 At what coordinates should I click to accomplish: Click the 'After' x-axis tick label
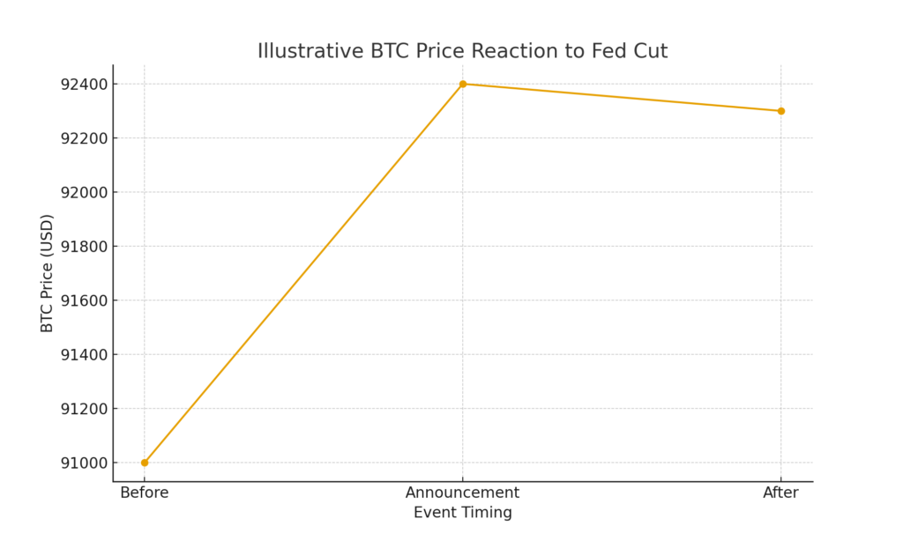coord(781,493)
